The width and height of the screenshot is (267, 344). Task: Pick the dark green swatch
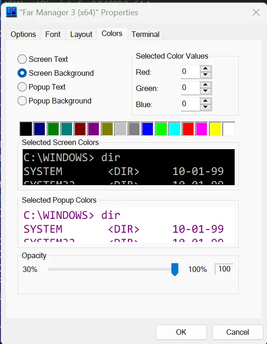(53, 129)
